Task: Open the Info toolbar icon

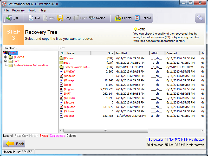Action: (31, 18)
